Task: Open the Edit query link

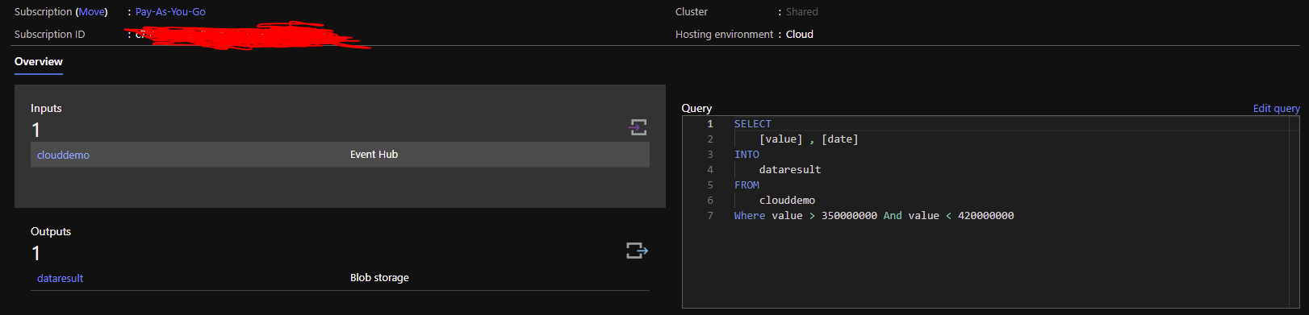Action: click(x=1276, y=108)
